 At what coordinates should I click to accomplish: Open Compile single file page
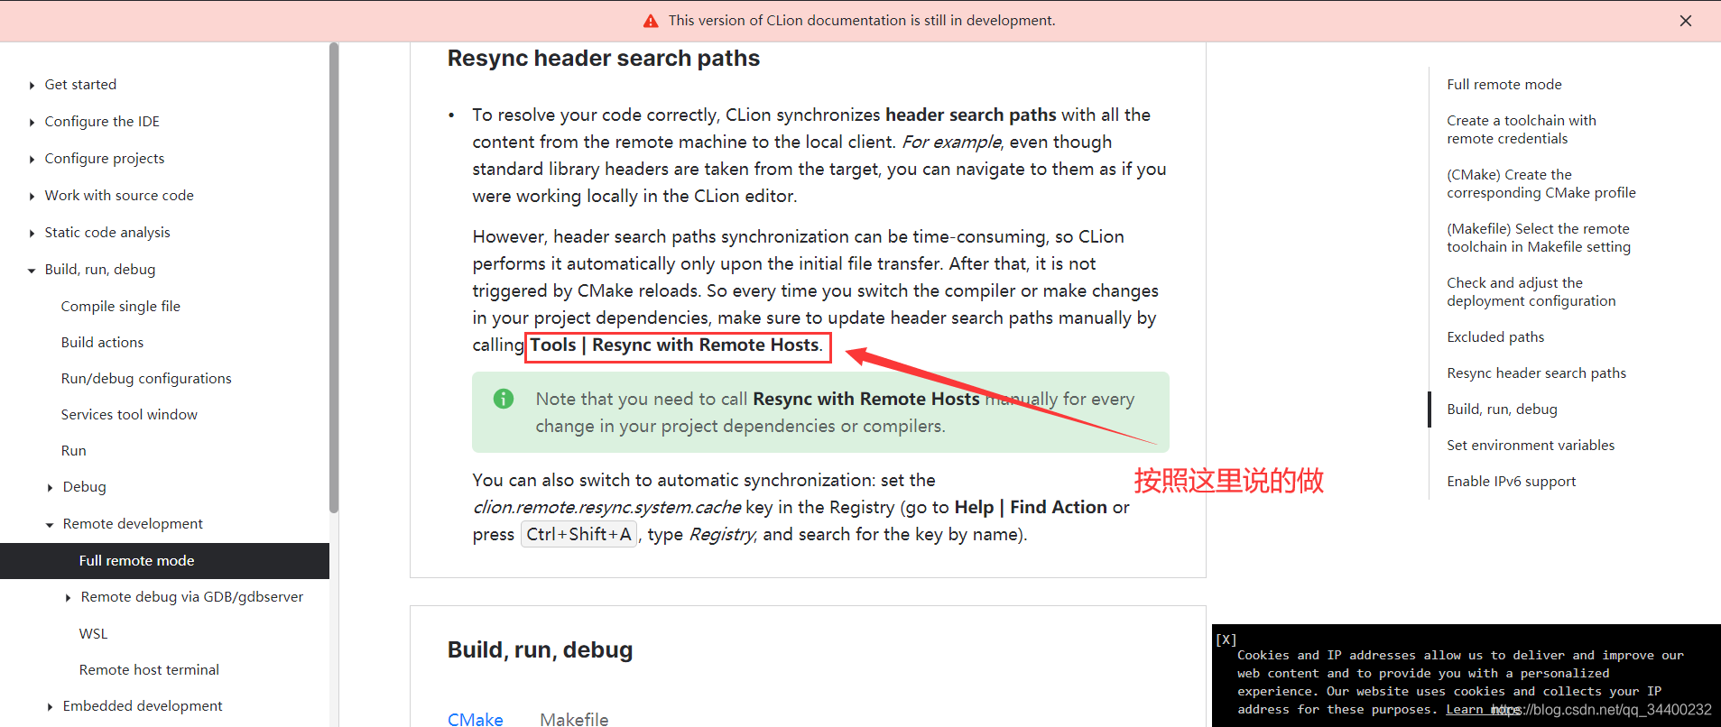(121, 306)
